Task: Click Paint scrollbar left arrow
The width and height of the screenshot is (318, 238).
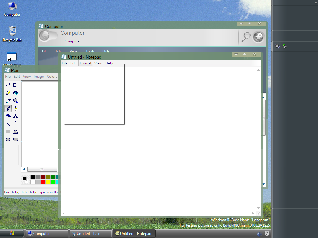Action: point(24,170)
